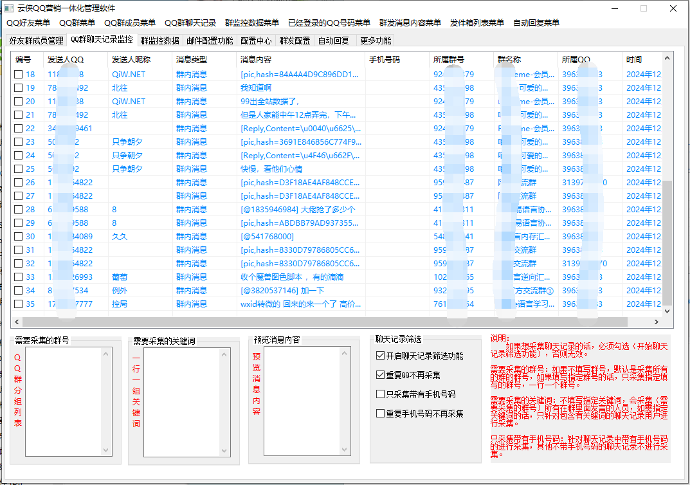Image resolution: width=690 pixels, height=485 pixels.
Task: Click the 消息内容 column header
Action: [x=300, y=59]
